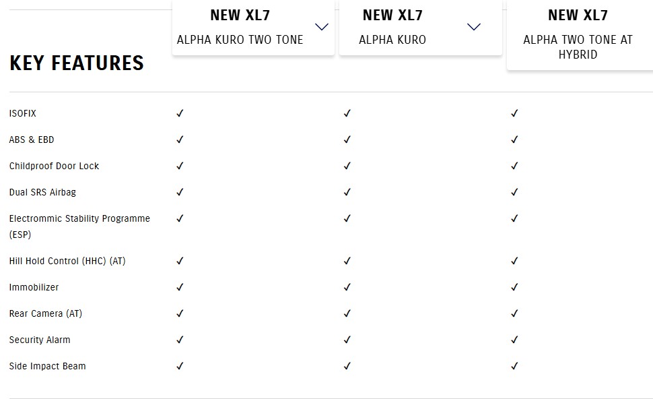
Task: Click Side Impact Beam checkmark for Alpha Kuro Two Tone
Action: (x=180, y=366)
